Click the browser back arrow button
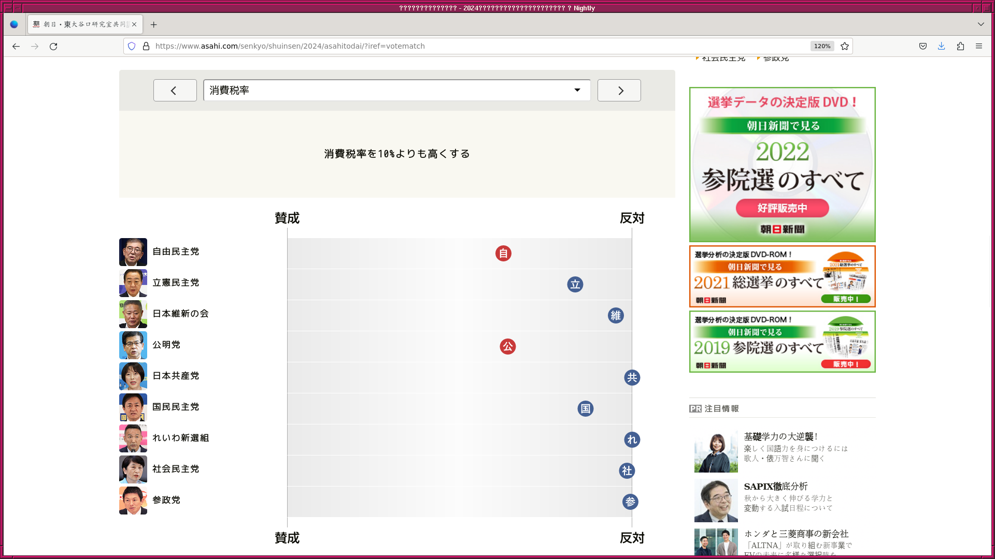 pos(16,46)
